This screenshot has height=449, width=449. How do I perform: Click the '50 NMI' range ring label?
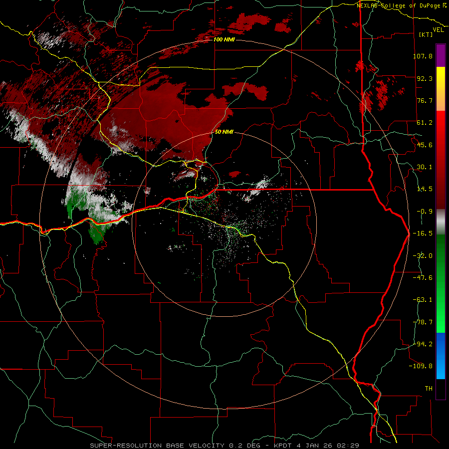pyautogui.click(x=224, y=132)
